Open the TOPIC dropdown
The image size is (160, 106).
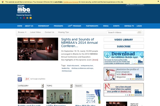[x=59, y=86]
